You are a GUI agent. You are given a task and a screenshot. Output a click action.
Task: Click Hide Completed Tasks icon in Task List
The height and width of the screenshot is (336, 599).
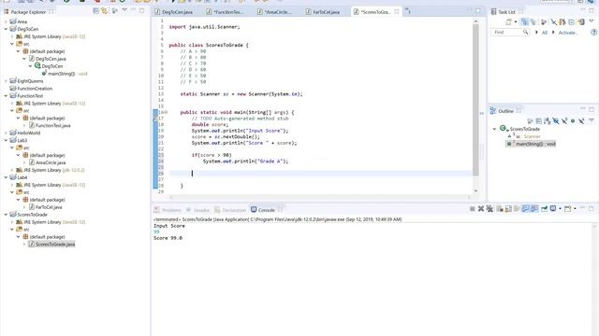[553, 22]
